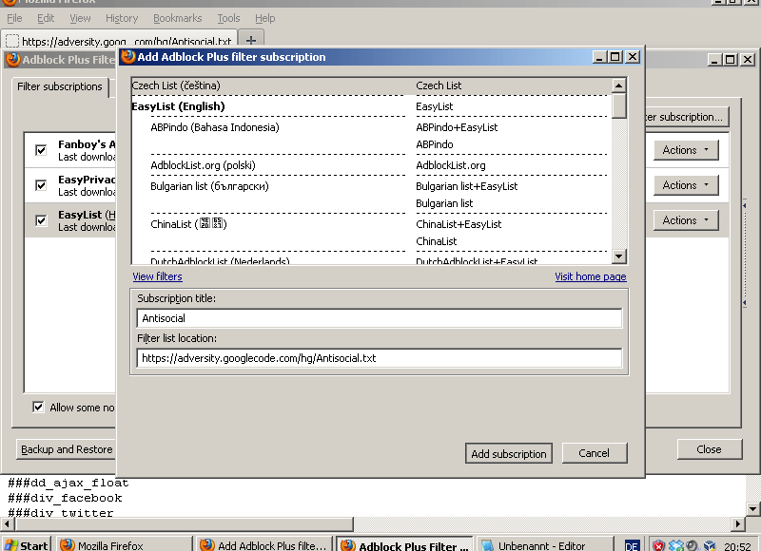Click the Add filter subscription... button behind dialog
The width and height of the screenshot is (761, 551).
point(686,117)
